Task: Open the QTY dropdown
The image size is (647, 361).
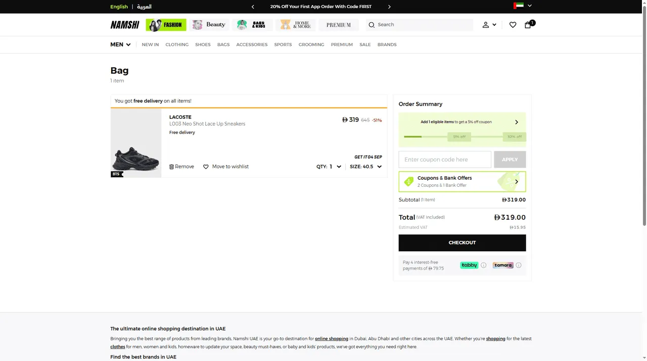Action: pyautogui.click(x=338, y=166)
